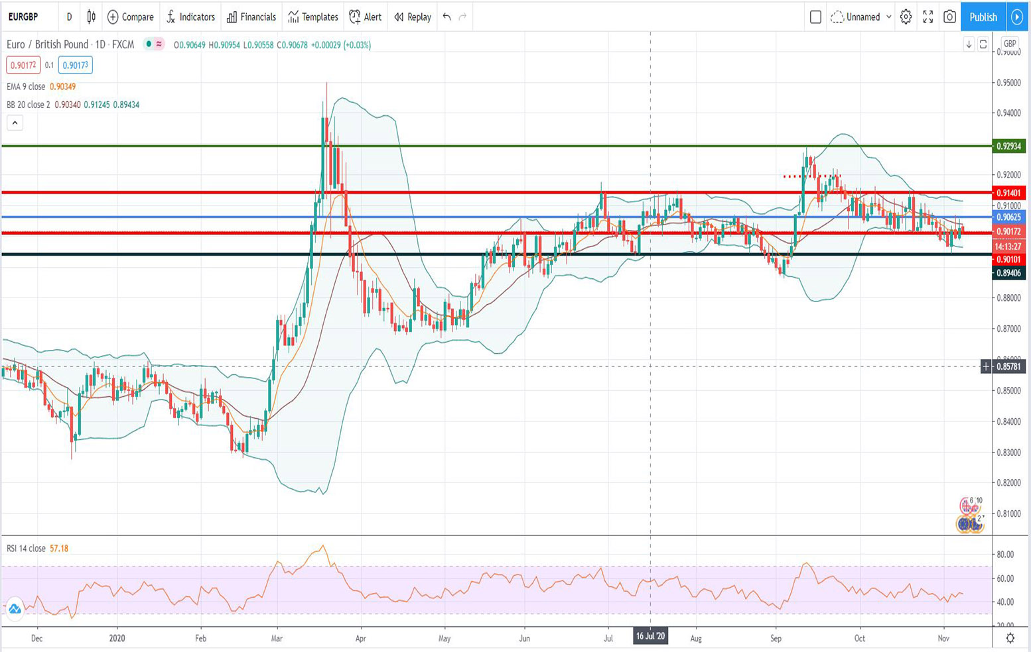Screen dimensions: 1031x652
Task: Open the Indicators dialog
Action: tap(190, 17)
